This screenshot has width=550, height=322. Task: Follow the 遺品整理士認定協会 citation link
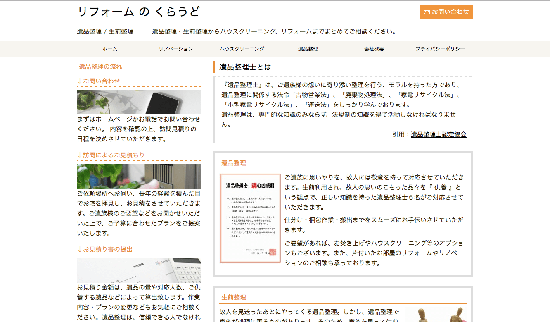pyautogui.click(x=439, y=134)
